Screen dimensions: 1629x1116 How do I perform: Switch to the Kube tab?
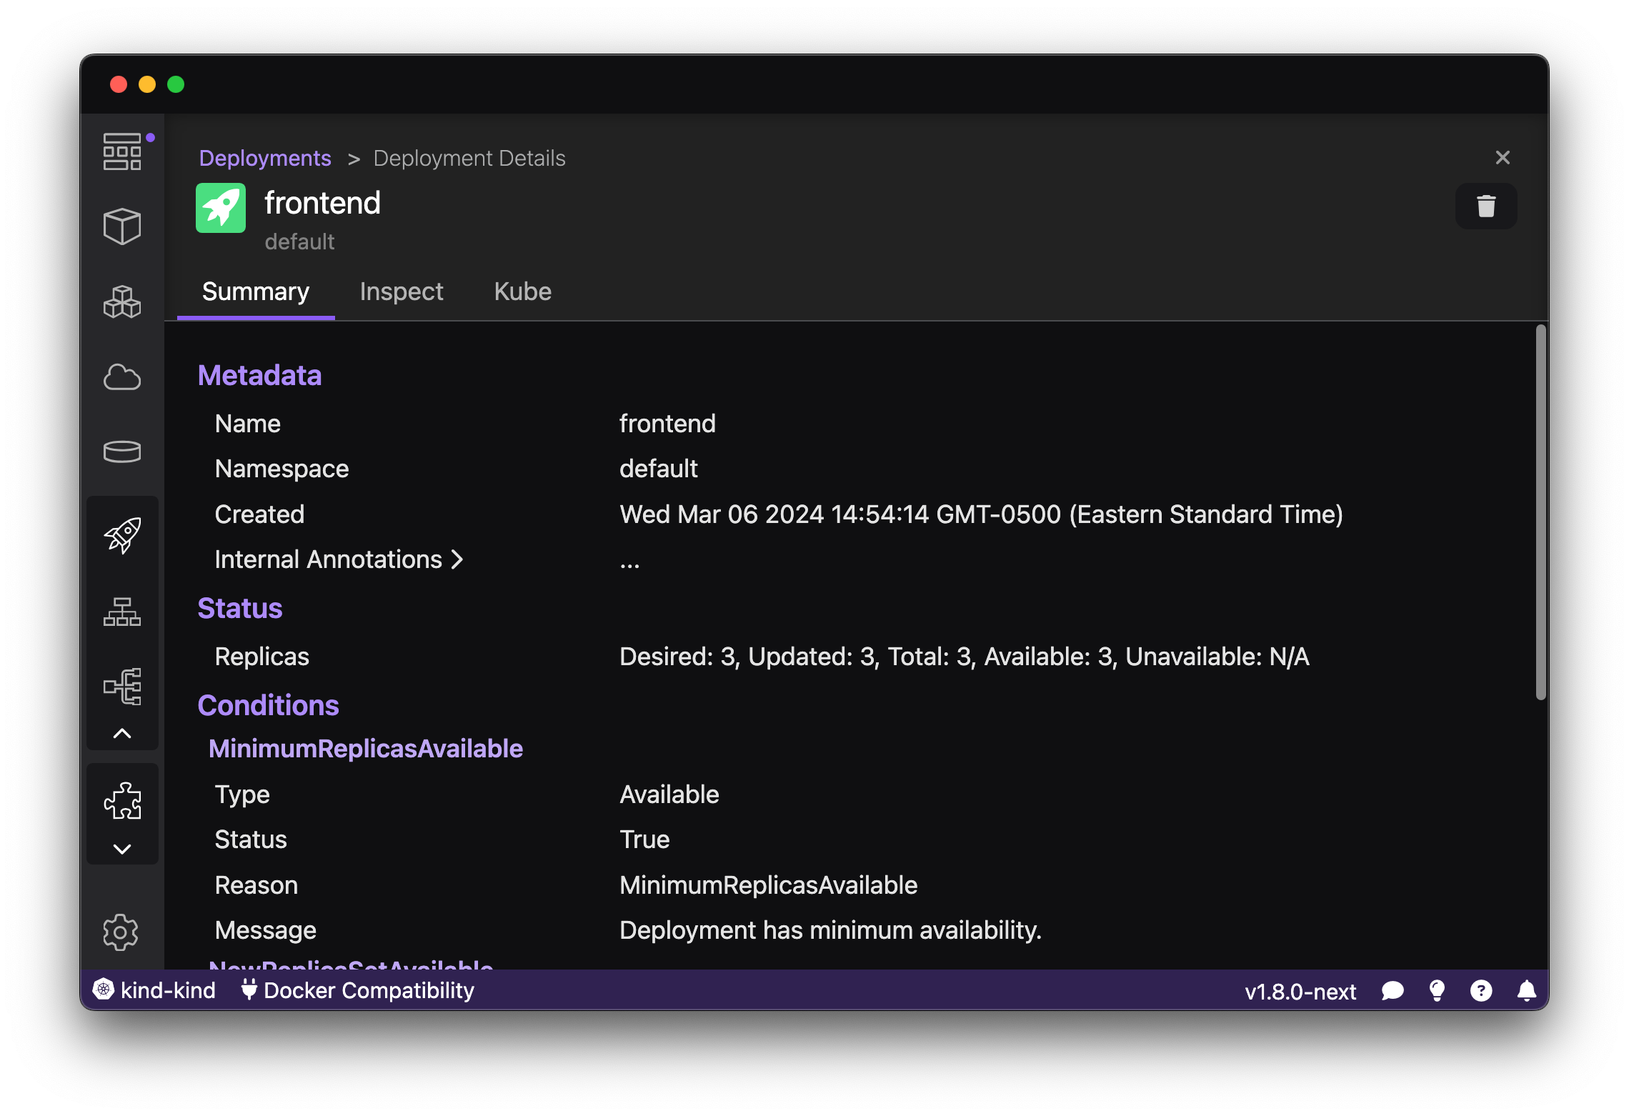point(524,292)
